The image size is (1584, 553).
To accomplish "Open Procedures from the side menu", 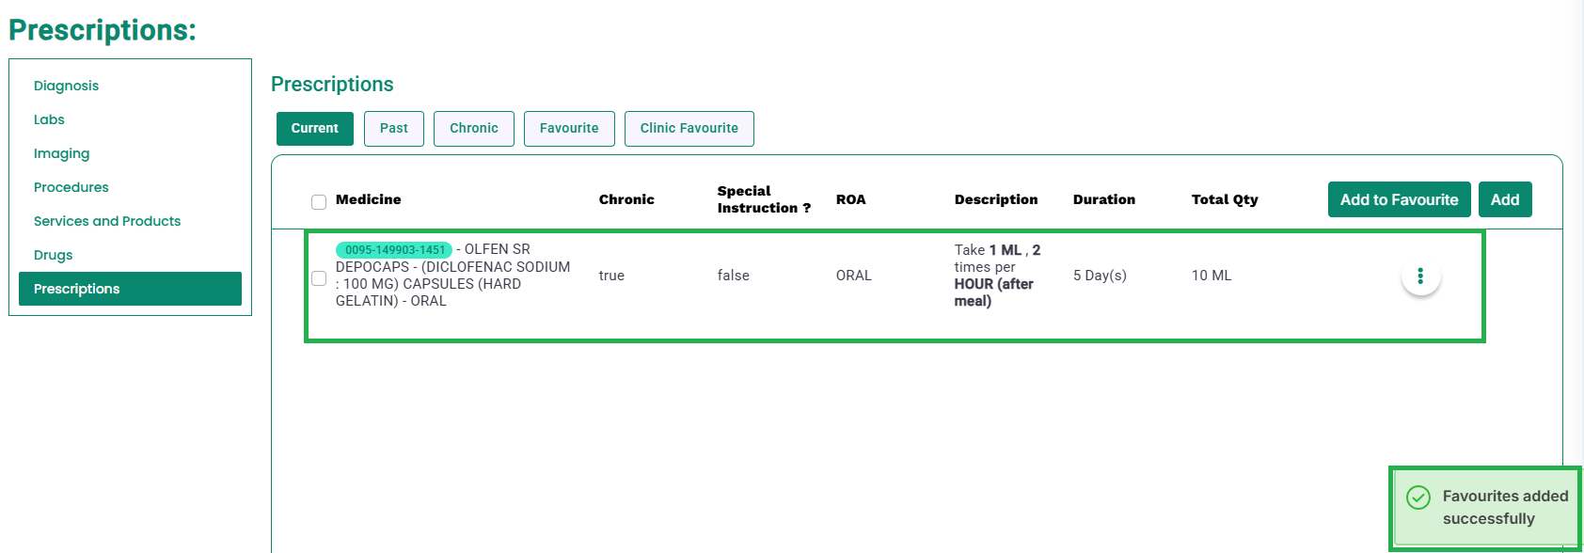I will pos(71,187).
